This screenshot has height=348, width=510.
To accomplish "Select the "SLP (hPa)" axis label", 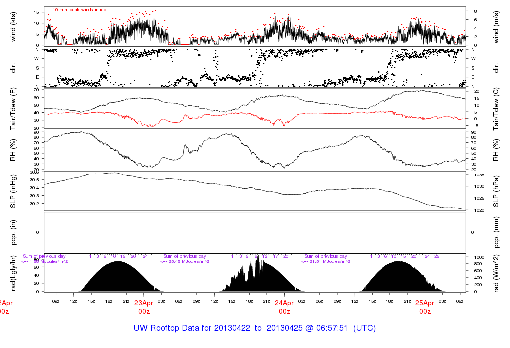I will [x=496, y=191].
